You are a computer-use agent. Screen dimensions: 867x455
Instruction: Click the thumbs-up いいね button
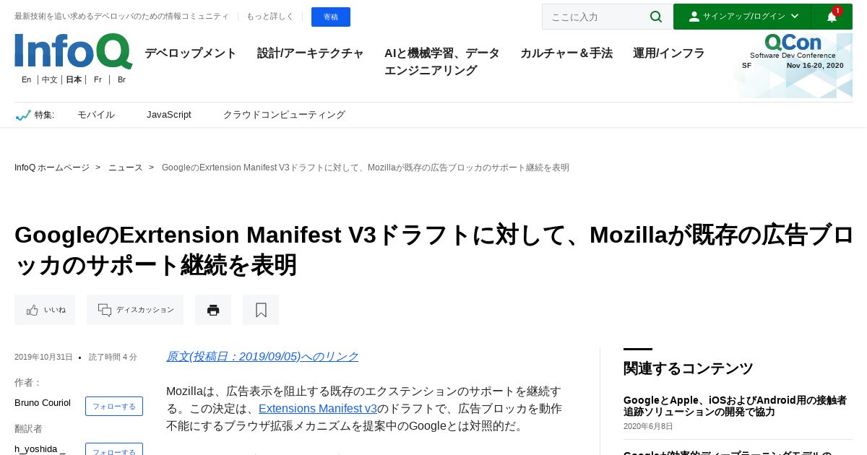coord(45,310)
